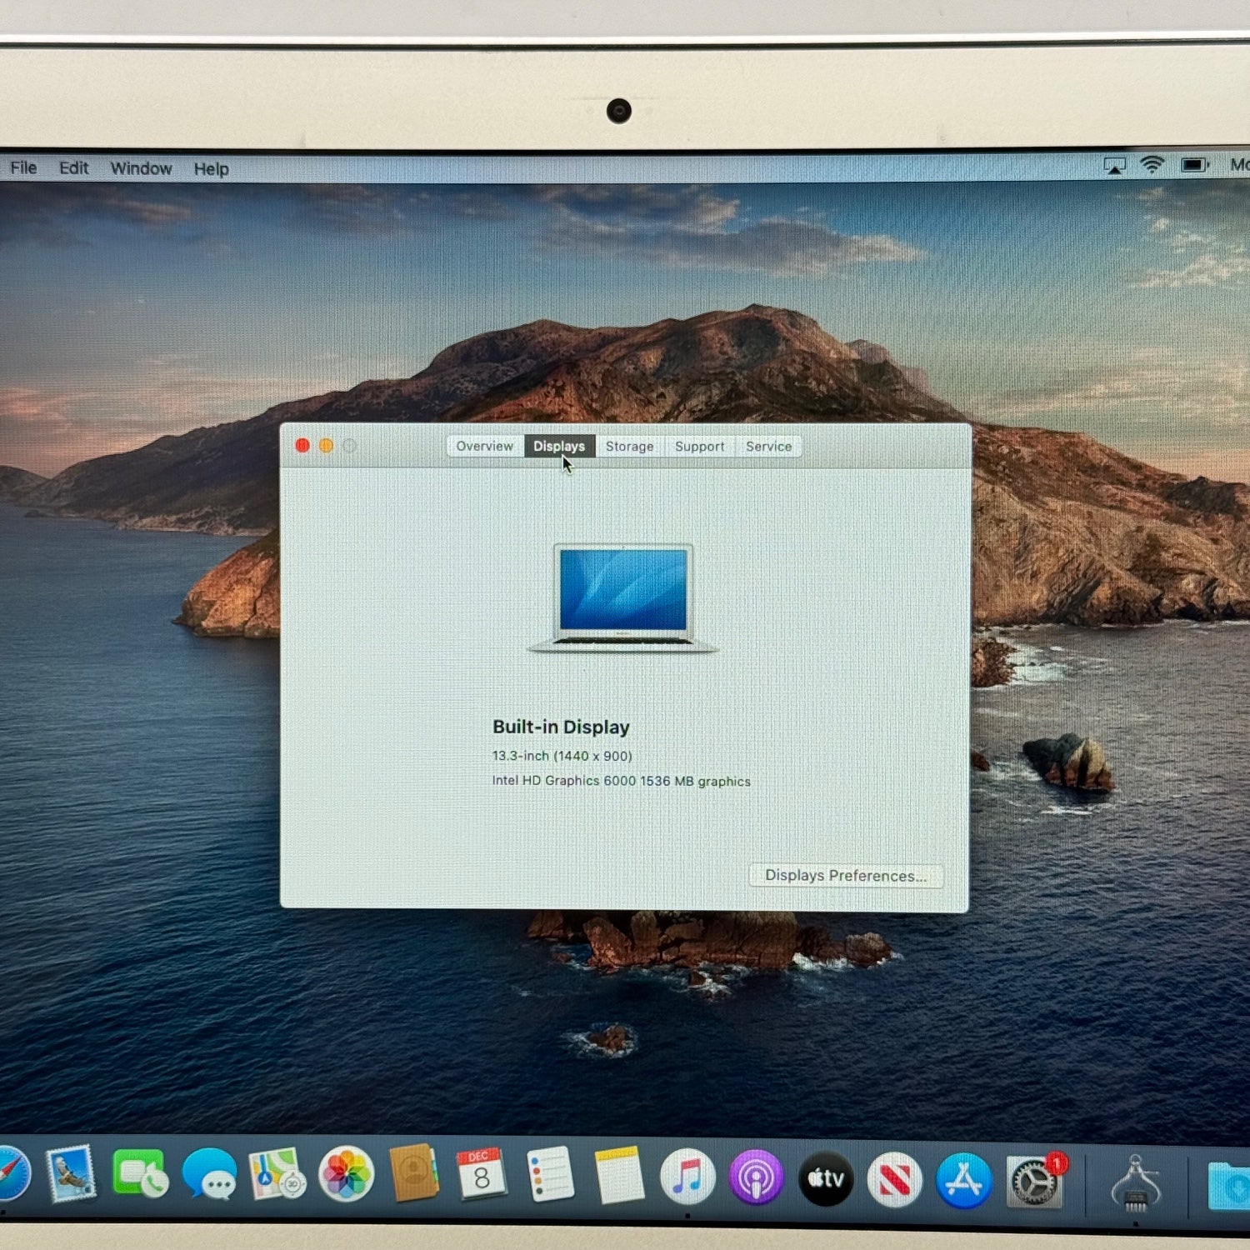Screen dimensions: 1250x1250
Task: Switch to the Overview tab
Action: tap(484, 447)
